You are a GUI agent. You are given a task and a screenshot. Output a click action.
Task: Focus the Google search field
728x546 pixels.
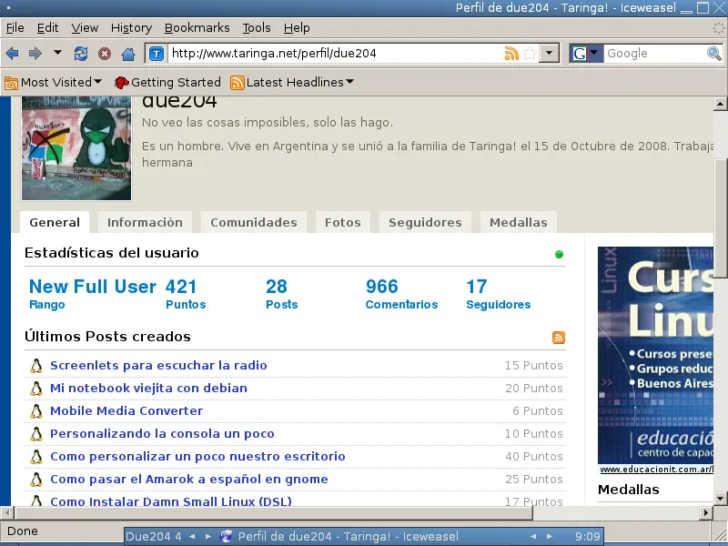pos(654,54)
